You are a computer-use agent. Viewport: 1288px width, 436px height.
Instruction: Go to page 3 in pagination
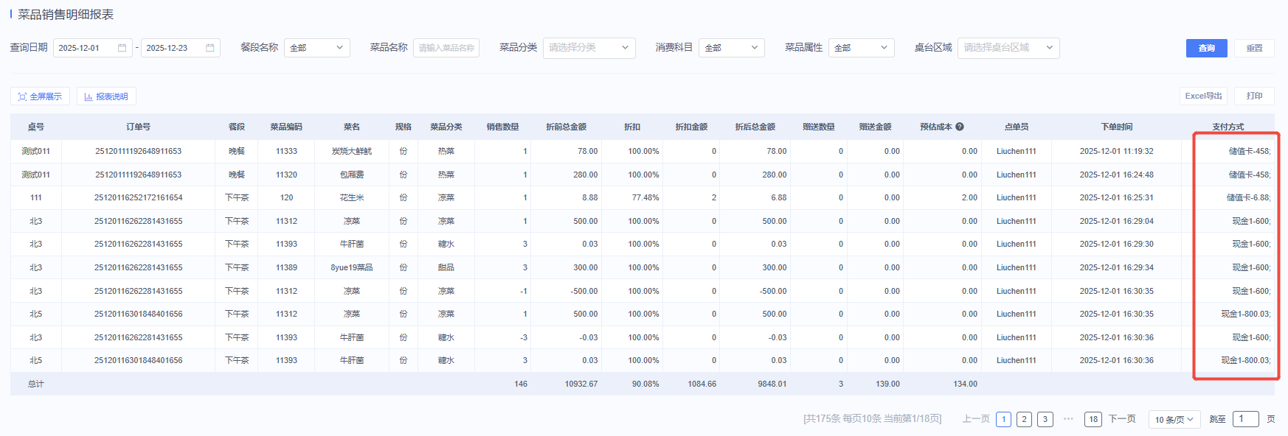(x=1045, y=419)
